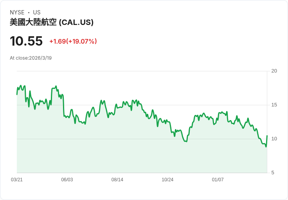288x200 pixels.
Task: Click the 5 label on the price axis
Action: coord(273,173)
